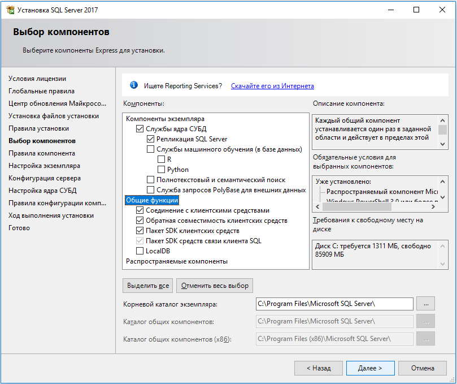Screen dimensions: 457x384
Task: Check the R component box
Action: click(161, 159)
